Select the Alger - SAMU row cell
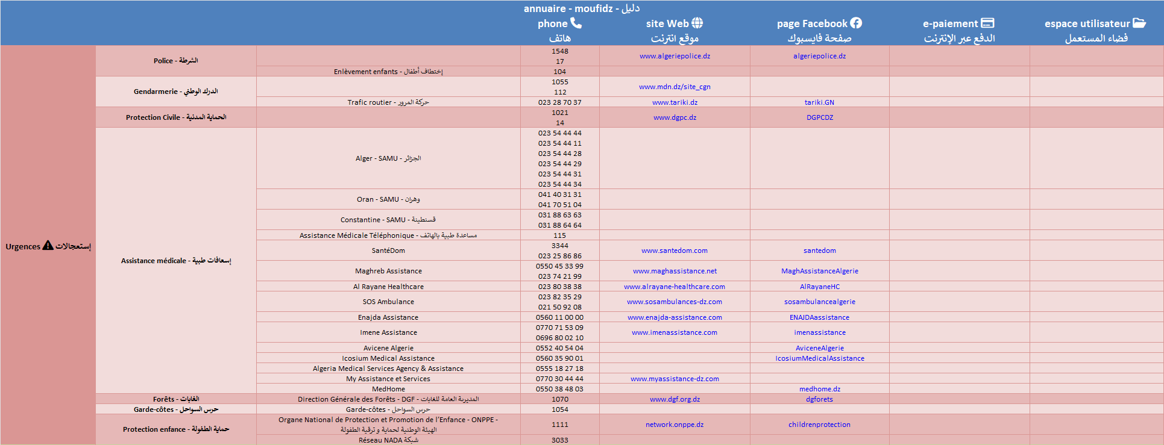 pos(388,158)
